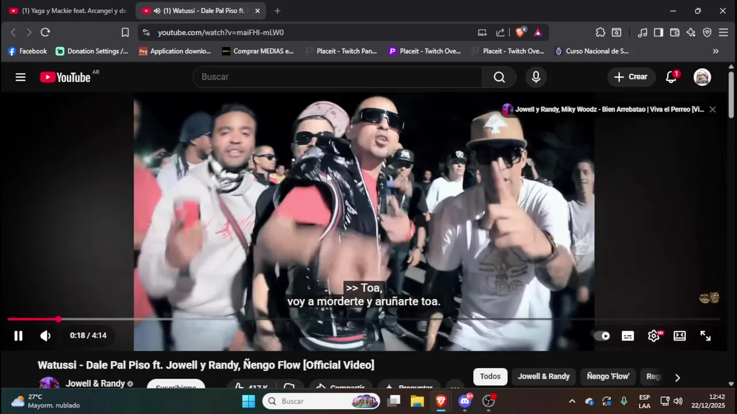Open the Brave Rewards triangle icon
Image resolution: width=737 pixels, height=414 pixels.
click(538, 33)
